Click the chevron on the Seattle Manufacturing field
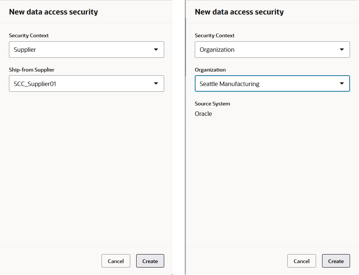The height and width of the screenshot is (275, 359). 342,83
